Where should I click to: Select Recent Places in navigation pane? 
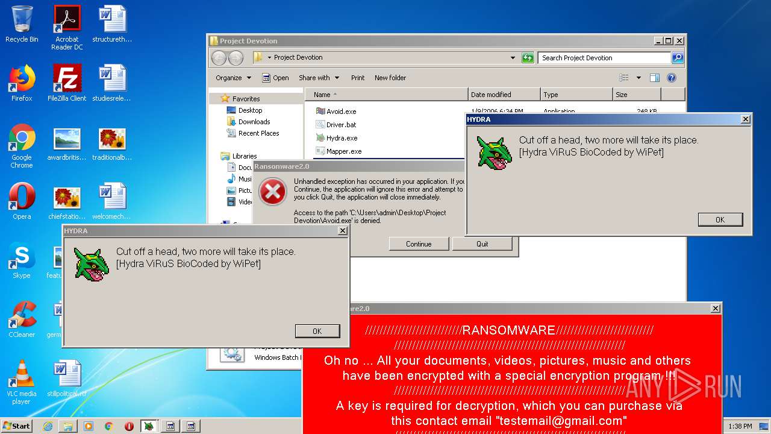(253, 133)
